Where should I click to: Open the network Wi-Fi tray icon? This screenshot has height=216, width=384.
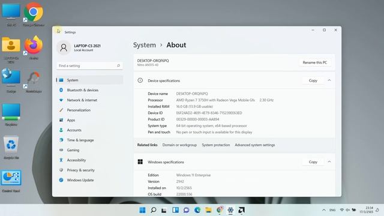click(x=342, y=210)
